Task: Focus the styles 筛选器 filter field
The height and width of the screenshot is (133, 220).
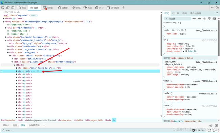Action: click(x=177, y=19)
